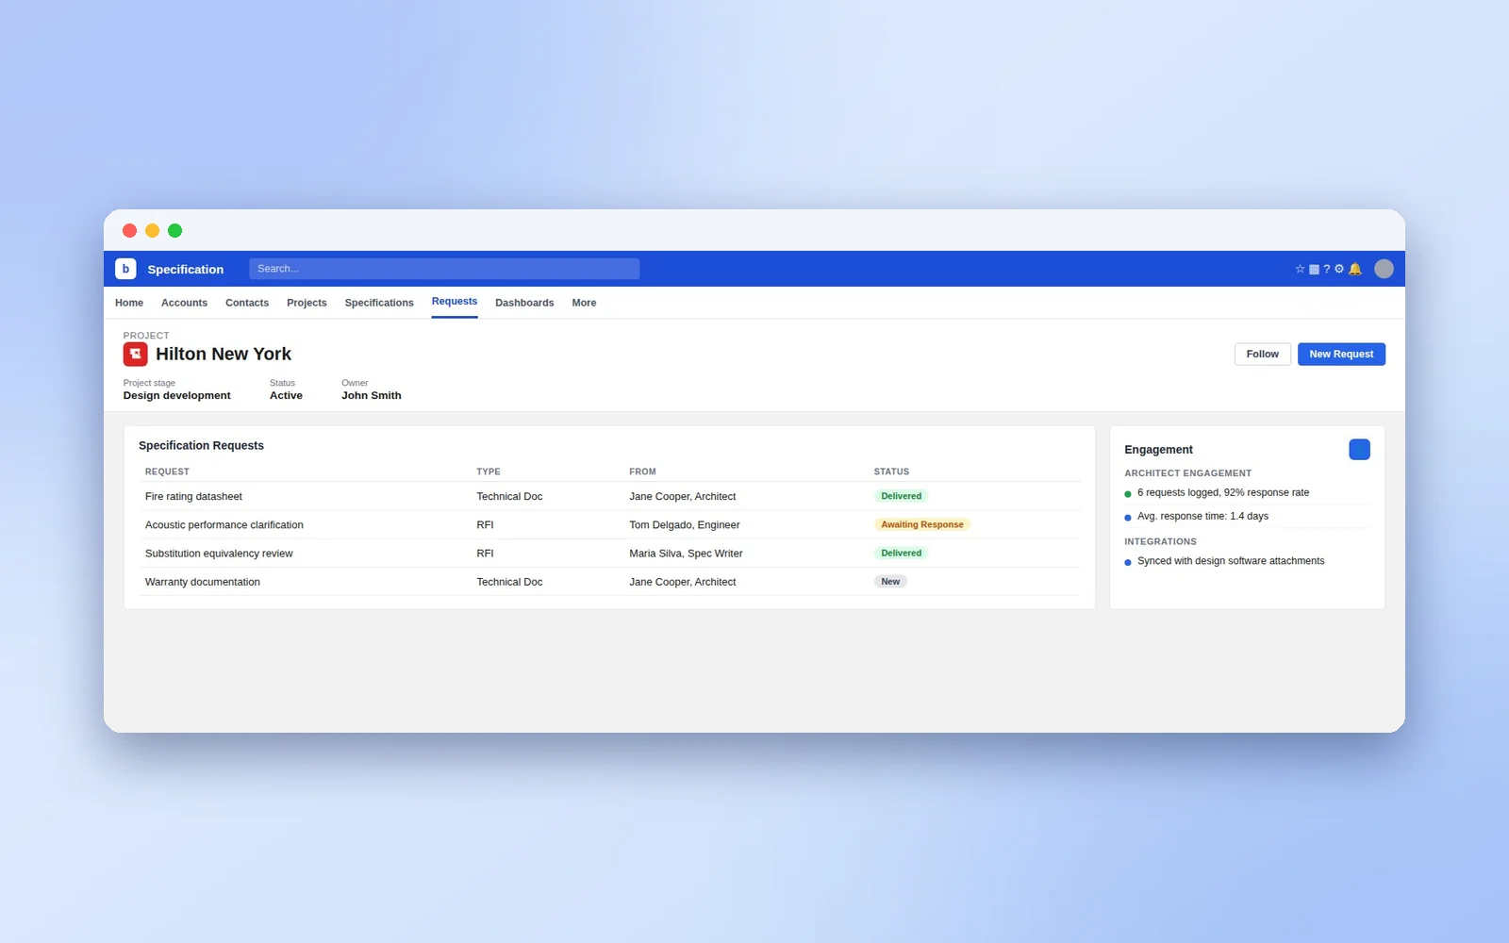
Task: Click Jane Cooper in Warranty documentation row
Action: tap(683, 582)
